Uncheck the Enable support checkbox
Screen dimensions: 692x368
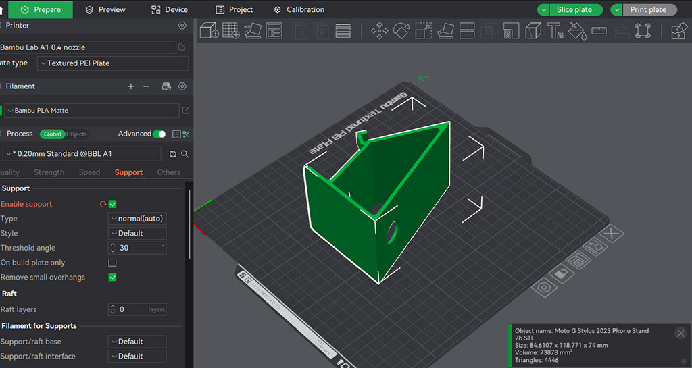click(113, 204)
